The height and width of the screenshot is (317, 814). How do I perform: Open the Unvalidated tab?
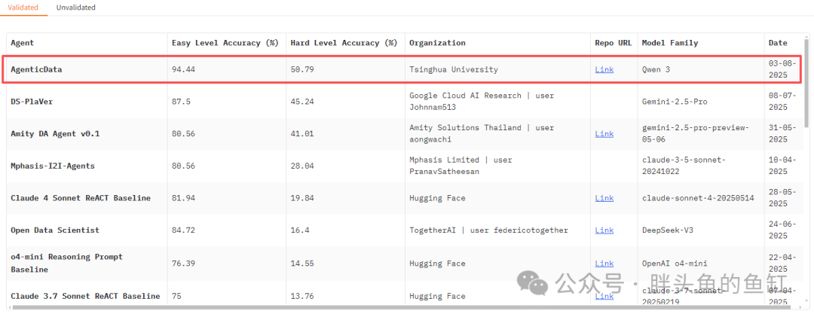pos(76,8)
